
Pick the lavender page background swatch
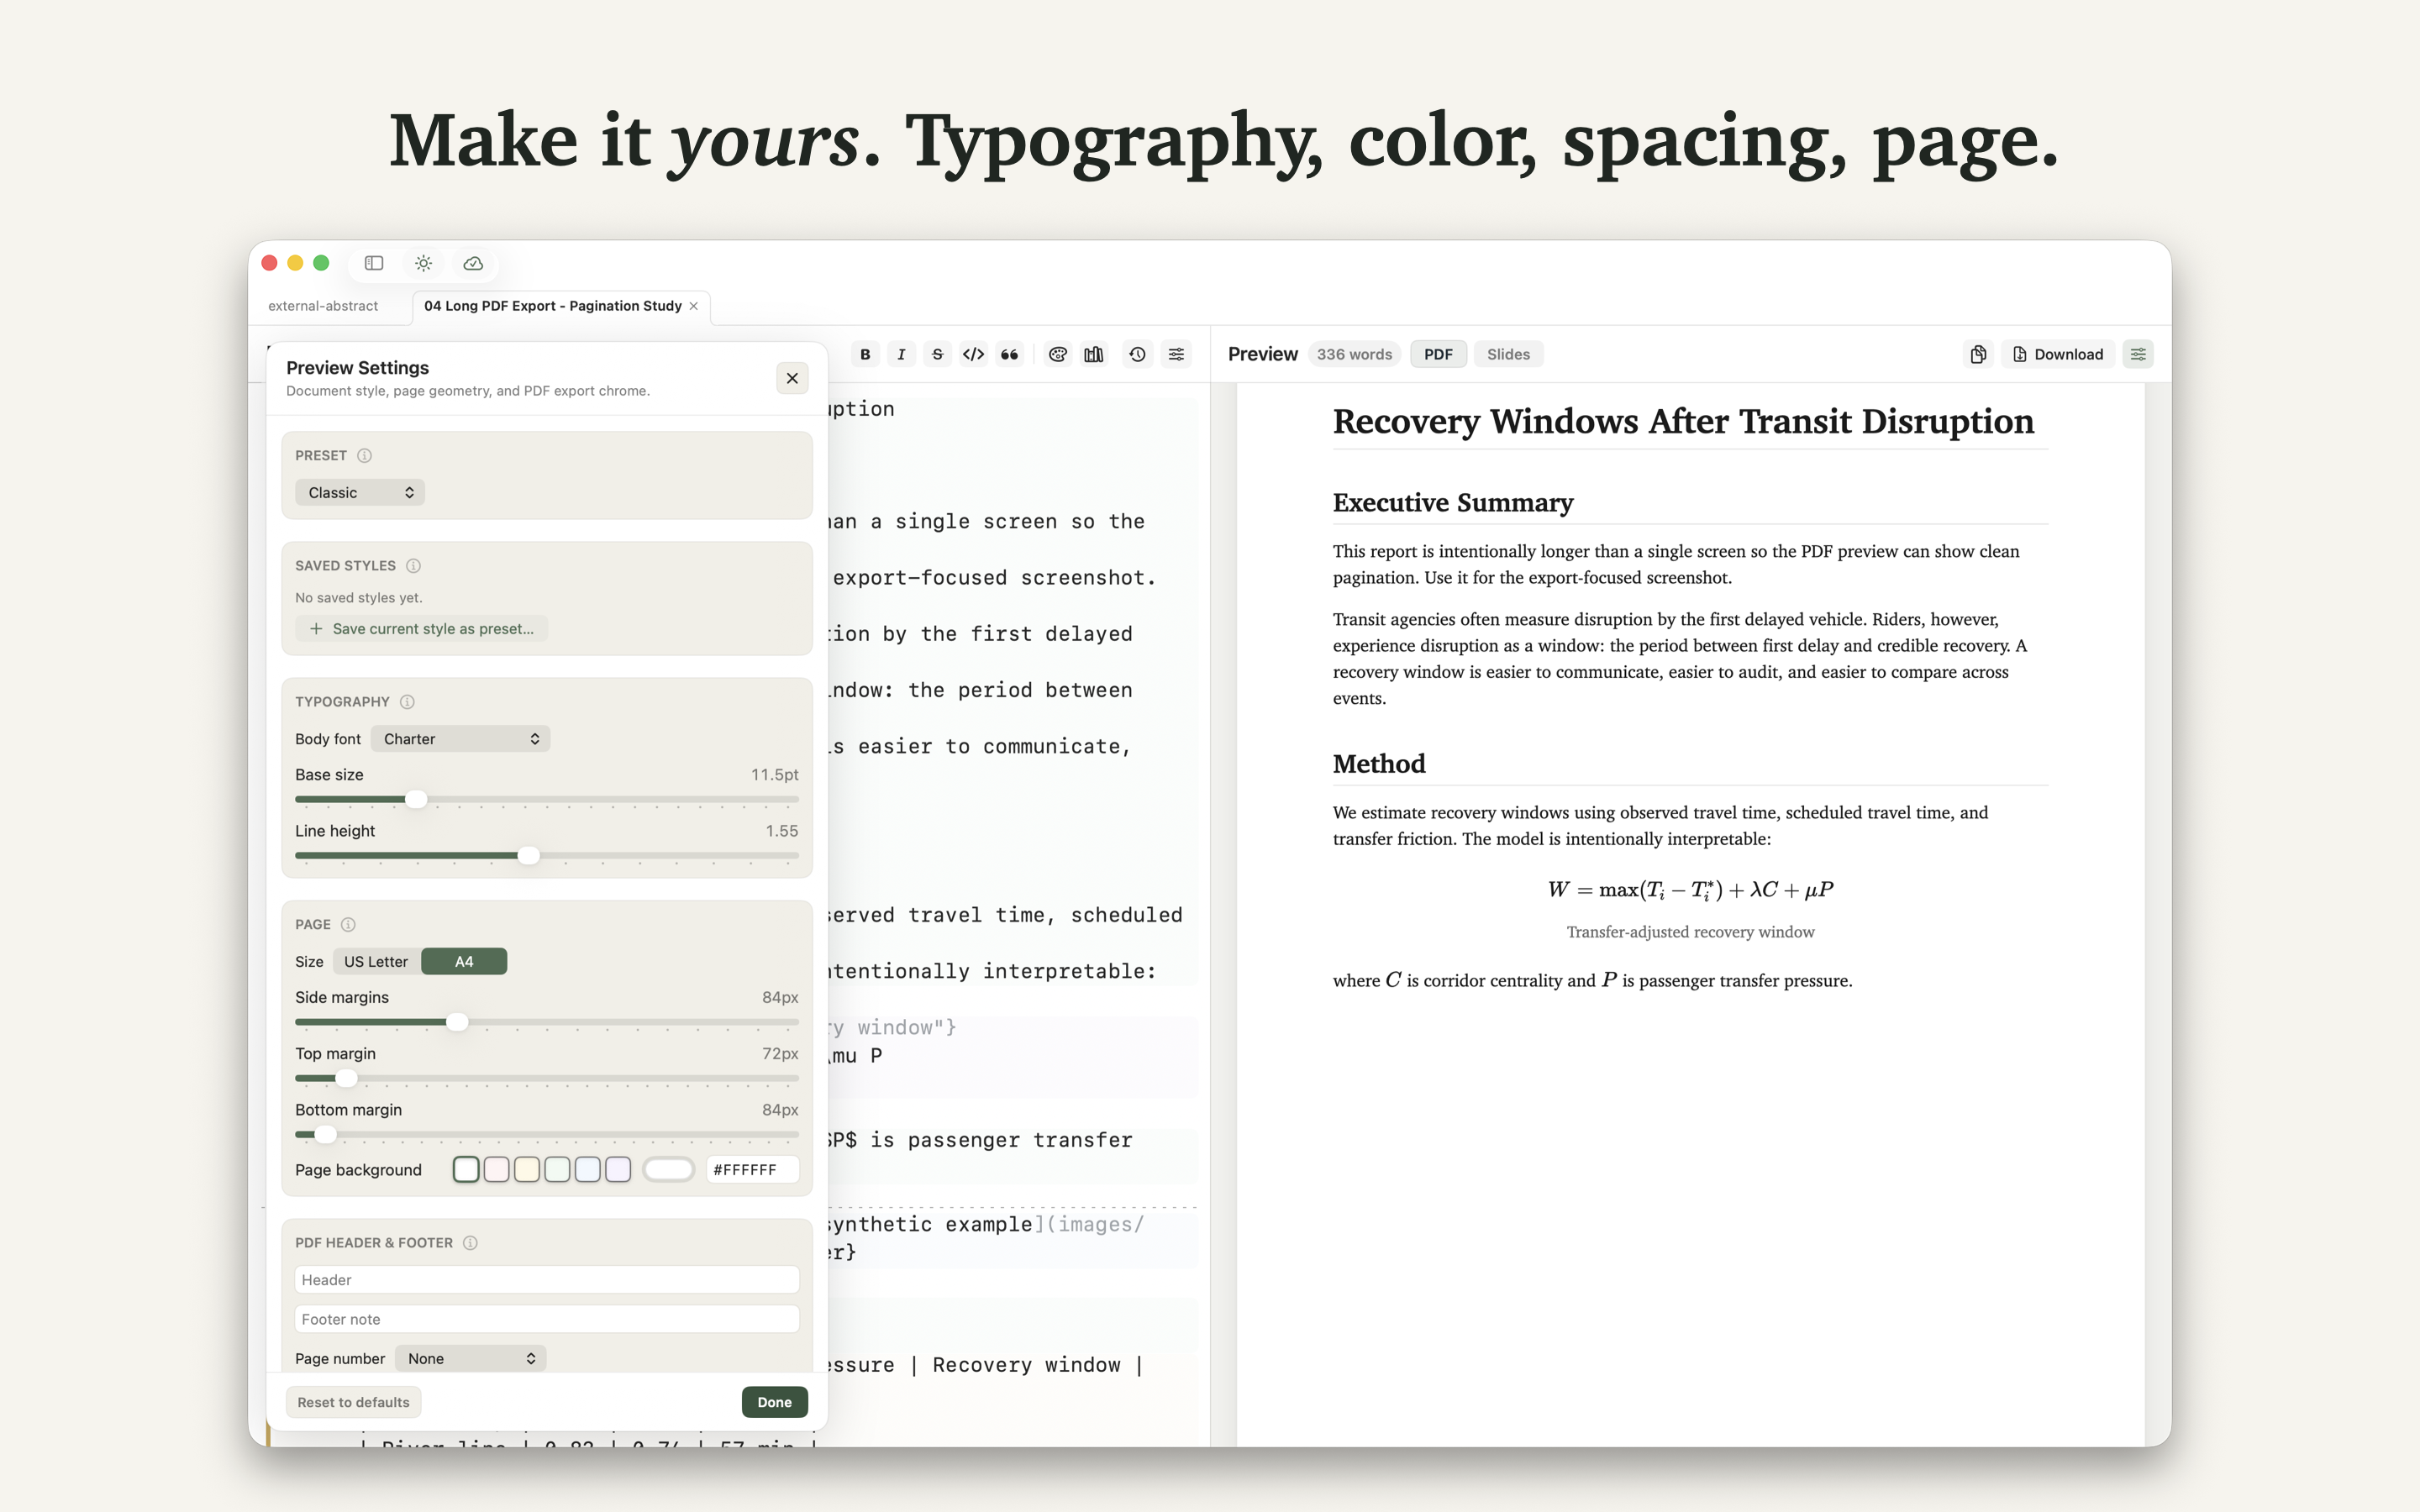coord(618,1169)
